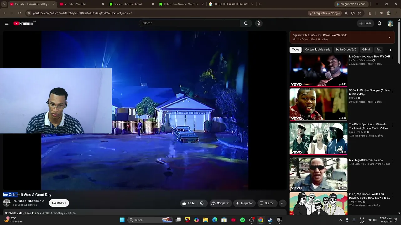The image size is (401, 225).
Task: Open Chrome zoom magnifier in address bar
Action: tap(346, 13)
